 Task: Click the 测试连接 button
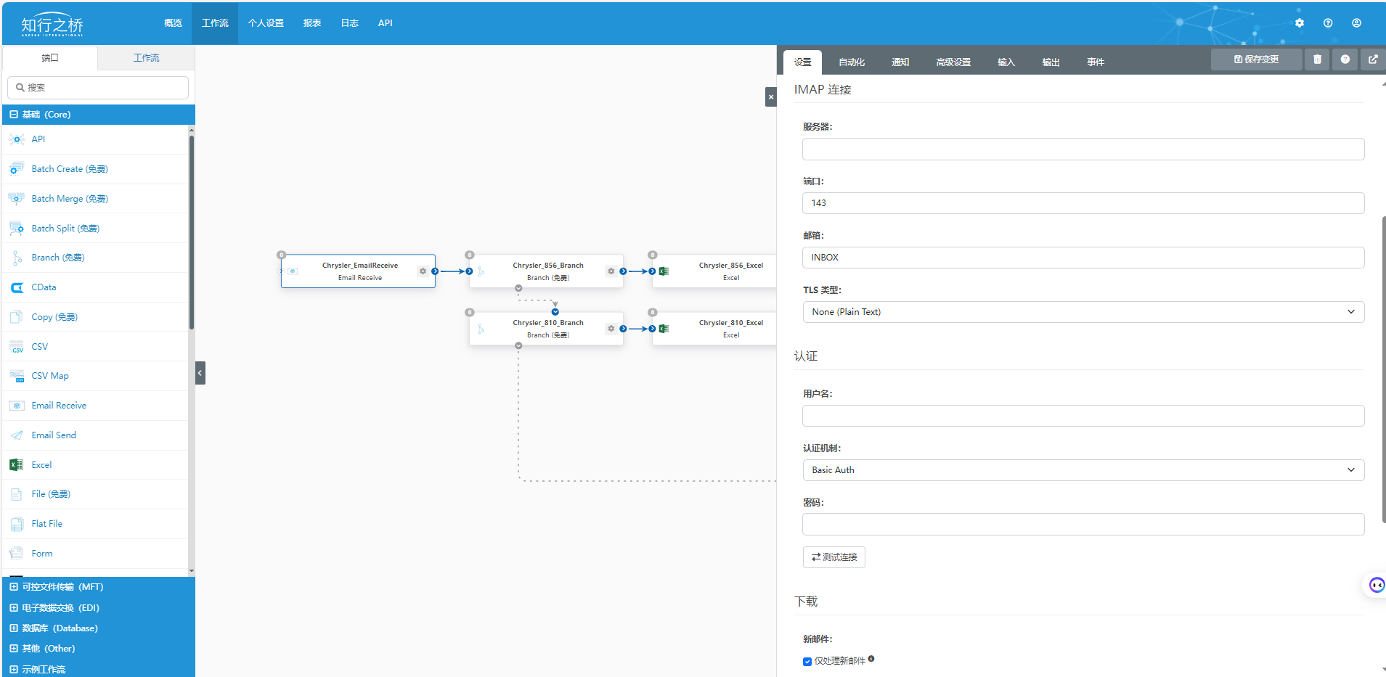pyautogui.click(x=833, y=557)
